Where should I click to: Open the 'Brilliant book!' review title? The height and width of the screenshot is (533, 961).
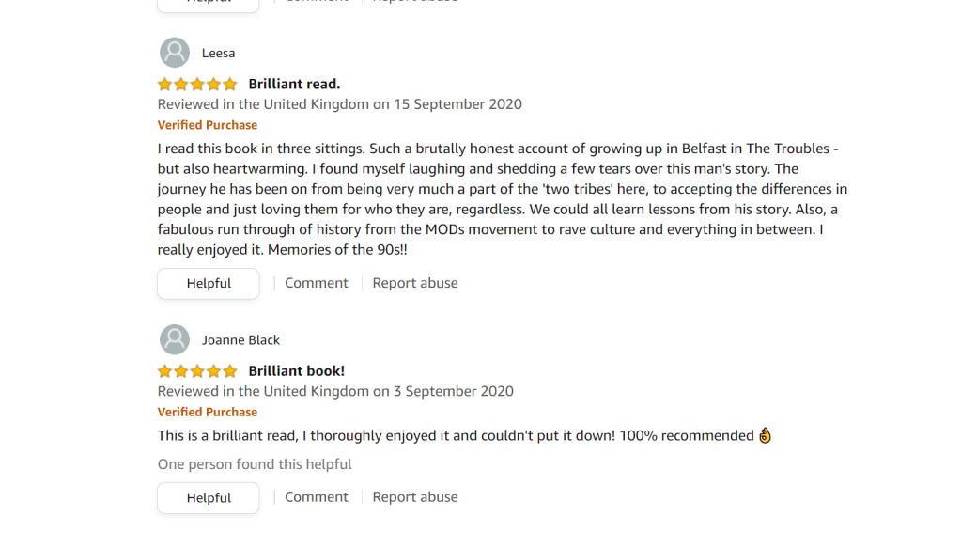(x=296, y=370)
